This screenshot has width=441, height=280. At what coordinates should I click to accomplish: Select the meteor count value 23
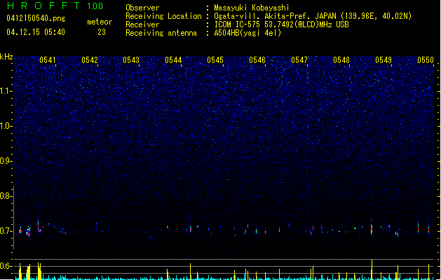coord(102,32)
